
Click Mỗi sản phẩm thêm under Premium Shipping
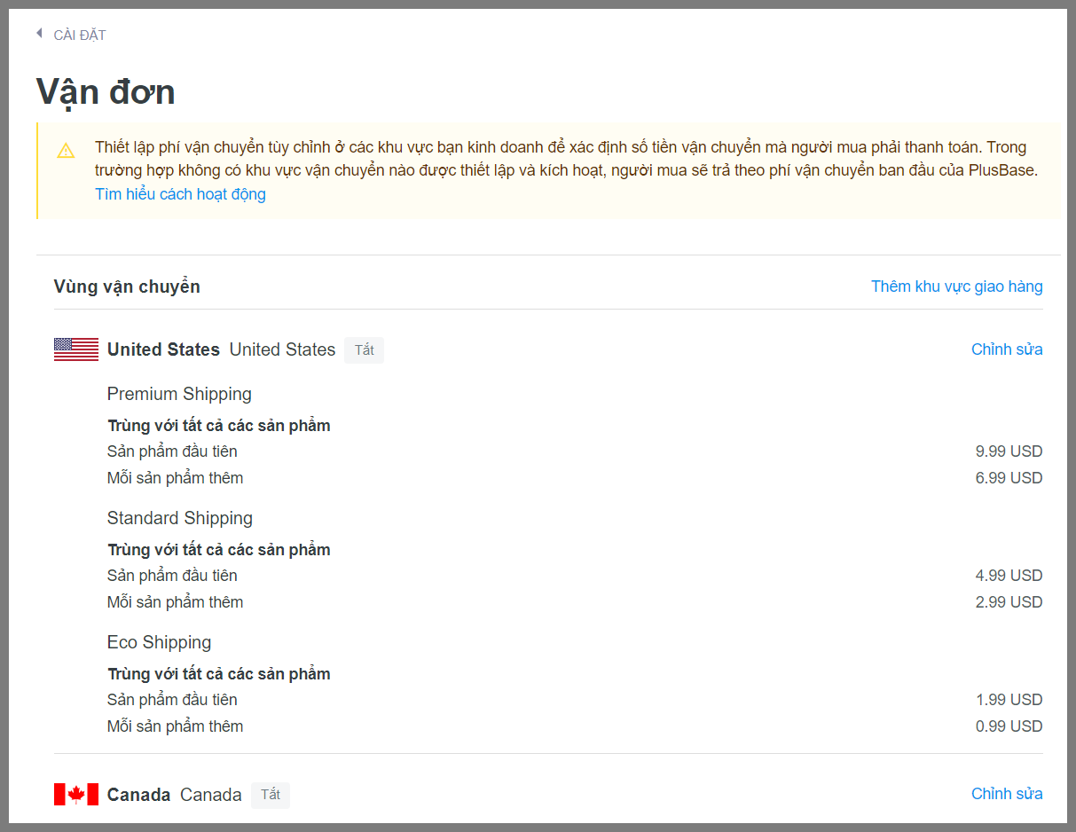point(175,478)
